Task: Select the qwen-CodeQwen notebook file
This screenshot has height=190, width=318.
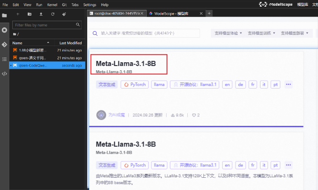Action: (32, 66)
